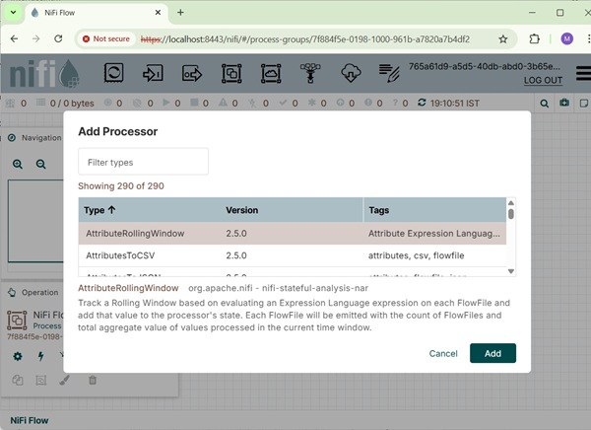Click the processor list scrollbar down arrow
Screen dimensions: 591x430
click(510, 270)
